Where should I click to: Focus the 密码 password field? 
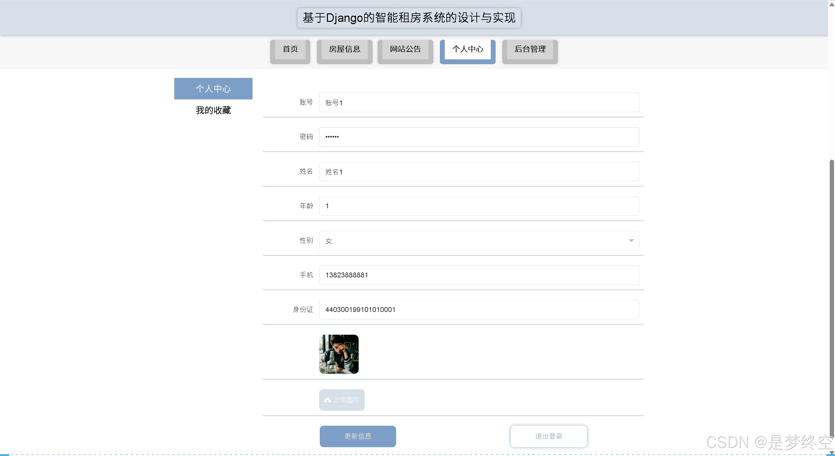click(x=479, y=137)
